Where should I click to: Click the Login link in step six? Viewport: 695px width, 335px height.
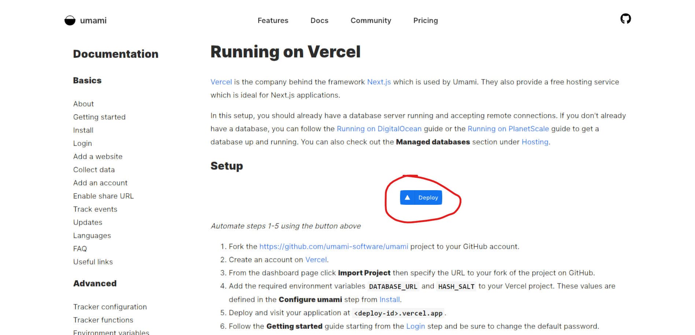coord(415,326)
